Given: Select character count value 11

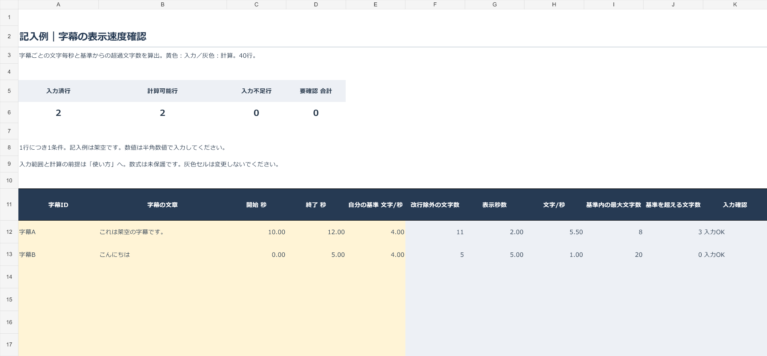Looking at the screenshot, I should (x=435, y=232).
